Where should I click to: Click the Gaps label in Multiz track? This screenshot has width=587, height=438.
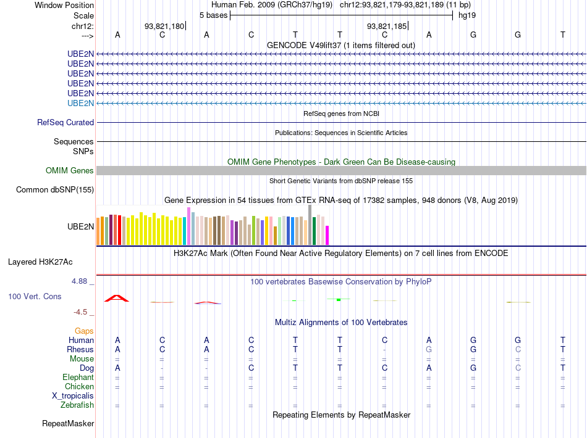pos(84,331)
